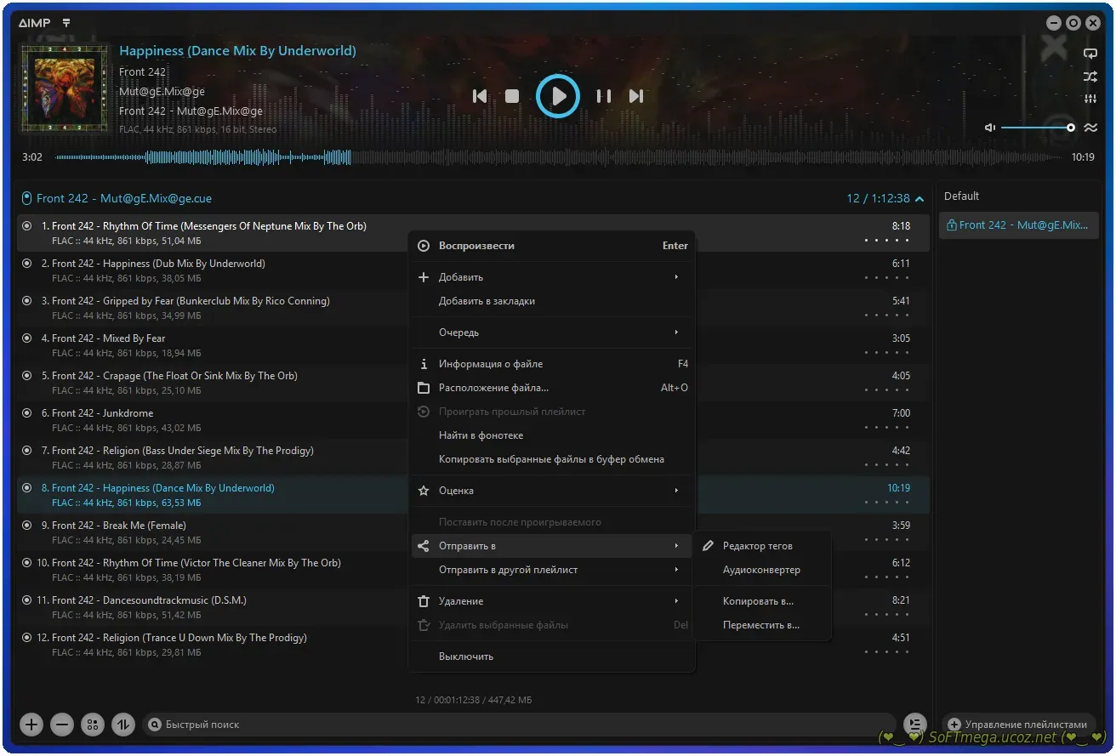Viewport: 1116px width, 756px height.
Task: Mute the volume speaker icon
Action: [x=990, y=128]
